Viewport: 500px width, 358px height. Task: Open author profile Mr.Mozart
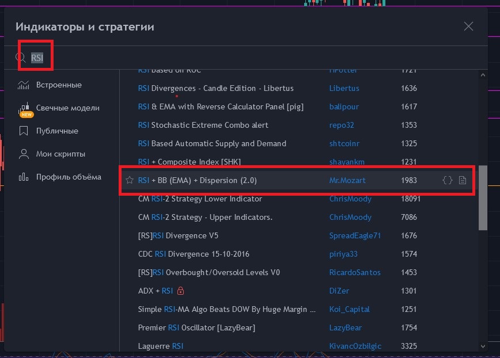[x=347, y=181]
